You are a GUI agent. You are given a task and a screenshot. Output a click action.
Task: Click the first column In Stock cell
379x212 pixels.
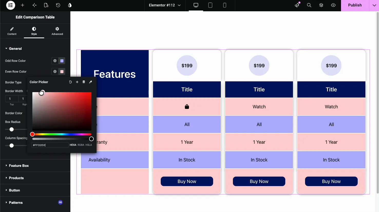[187, 160]
